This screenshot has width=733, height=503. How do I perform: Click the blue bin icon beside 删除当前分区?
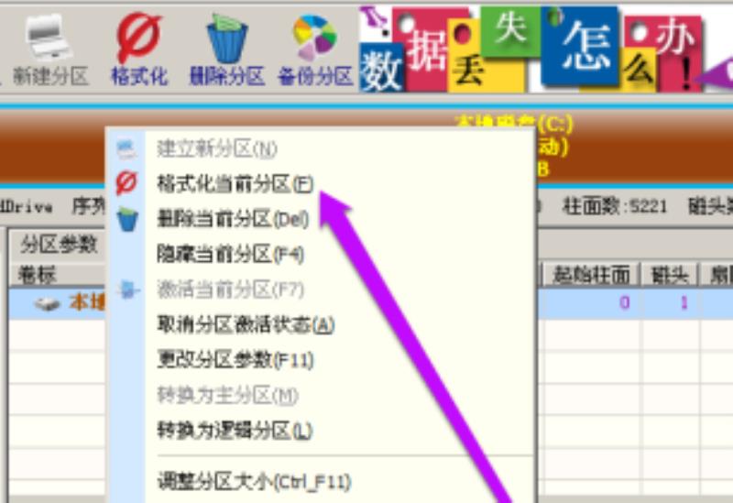(x=127, y=219)
